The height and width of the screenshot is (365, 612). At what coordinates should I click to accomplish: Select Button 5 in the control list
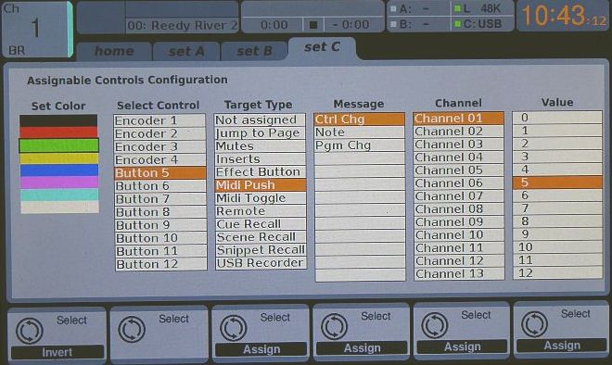(x=160, y=173)
